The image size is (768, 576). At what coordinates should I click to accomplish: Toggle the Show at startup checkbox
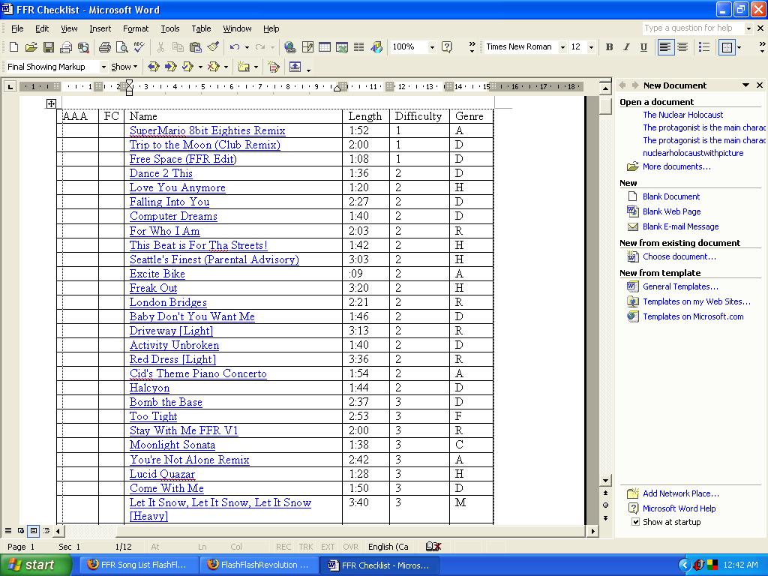pos(635,522)
